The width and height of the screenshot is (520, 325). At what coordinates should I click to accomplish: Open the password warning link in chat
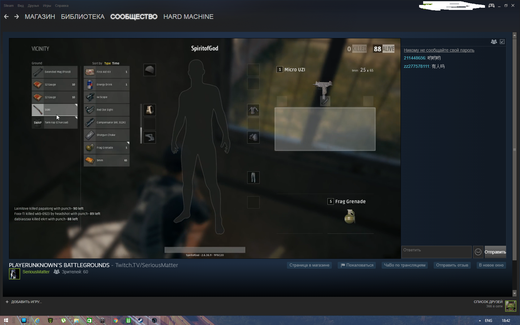click(x=439, y=50)
